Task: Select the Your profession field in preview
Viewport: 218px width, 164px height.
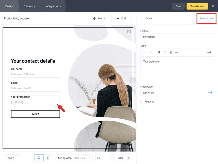Action: click(36, 100)
